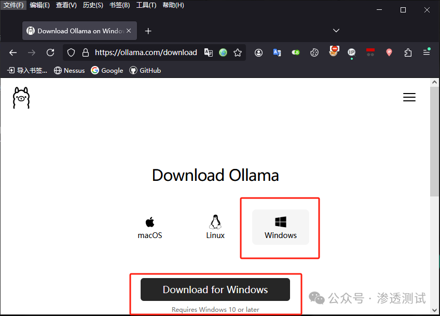The image size is (440, 316).
Task: Open the site hamburger navigation menu
Action: tap(409, 97)
